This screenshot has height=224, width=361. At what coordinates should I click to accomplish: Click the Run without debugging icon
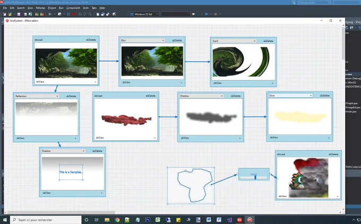click(x=59, y=14)
